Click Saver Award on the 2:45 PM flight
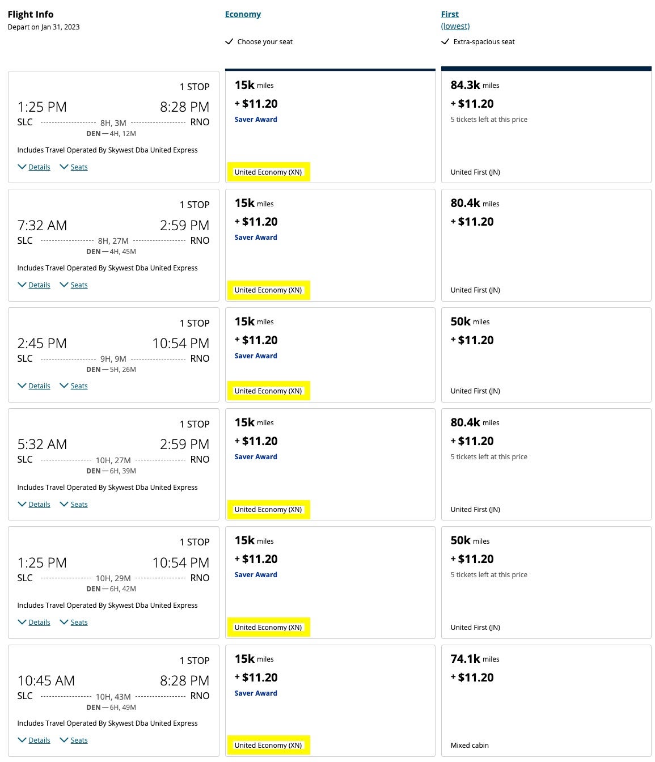Viewport: 655px width, 762px height. point(256,355)
